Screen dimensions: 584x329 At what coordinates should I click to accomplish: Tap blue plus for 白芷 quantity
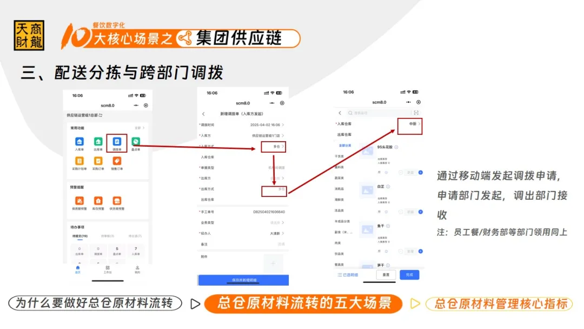[421, 212]
